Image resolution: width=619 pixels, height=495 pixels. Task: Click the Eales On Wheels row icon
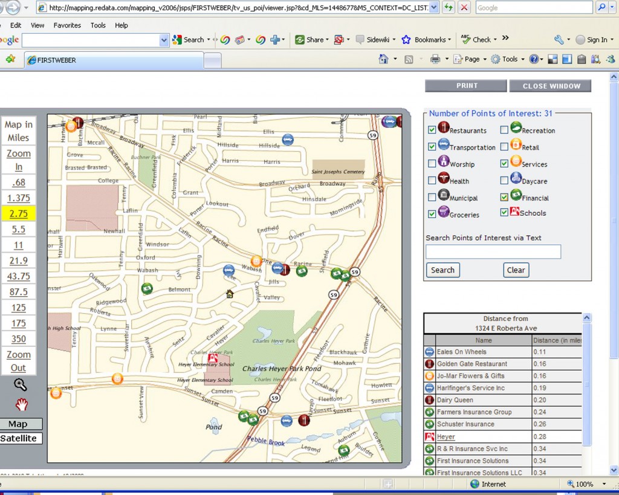coord(429,352)
